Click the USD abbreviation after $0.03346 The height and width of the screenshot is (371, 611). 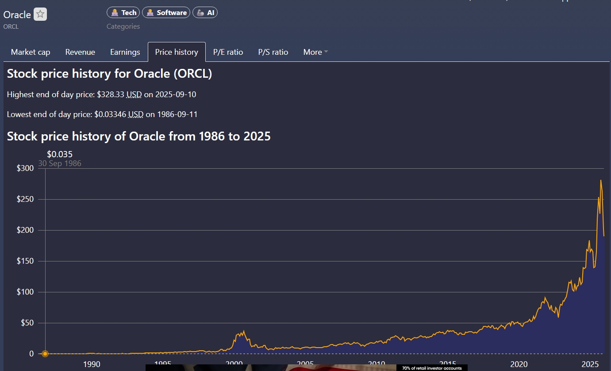136,114
